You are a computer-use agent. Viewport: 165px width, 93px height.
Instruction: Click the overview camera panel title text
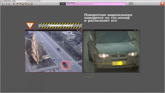point(32,30)
